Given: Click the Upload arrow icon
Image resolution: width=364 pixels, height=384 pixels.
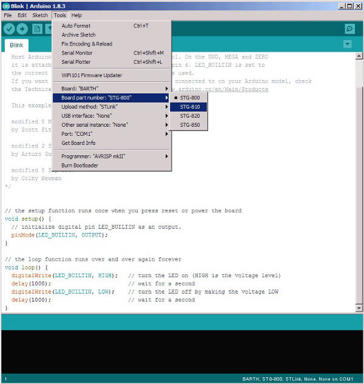Looking at the screenshot, I should 22,29.
